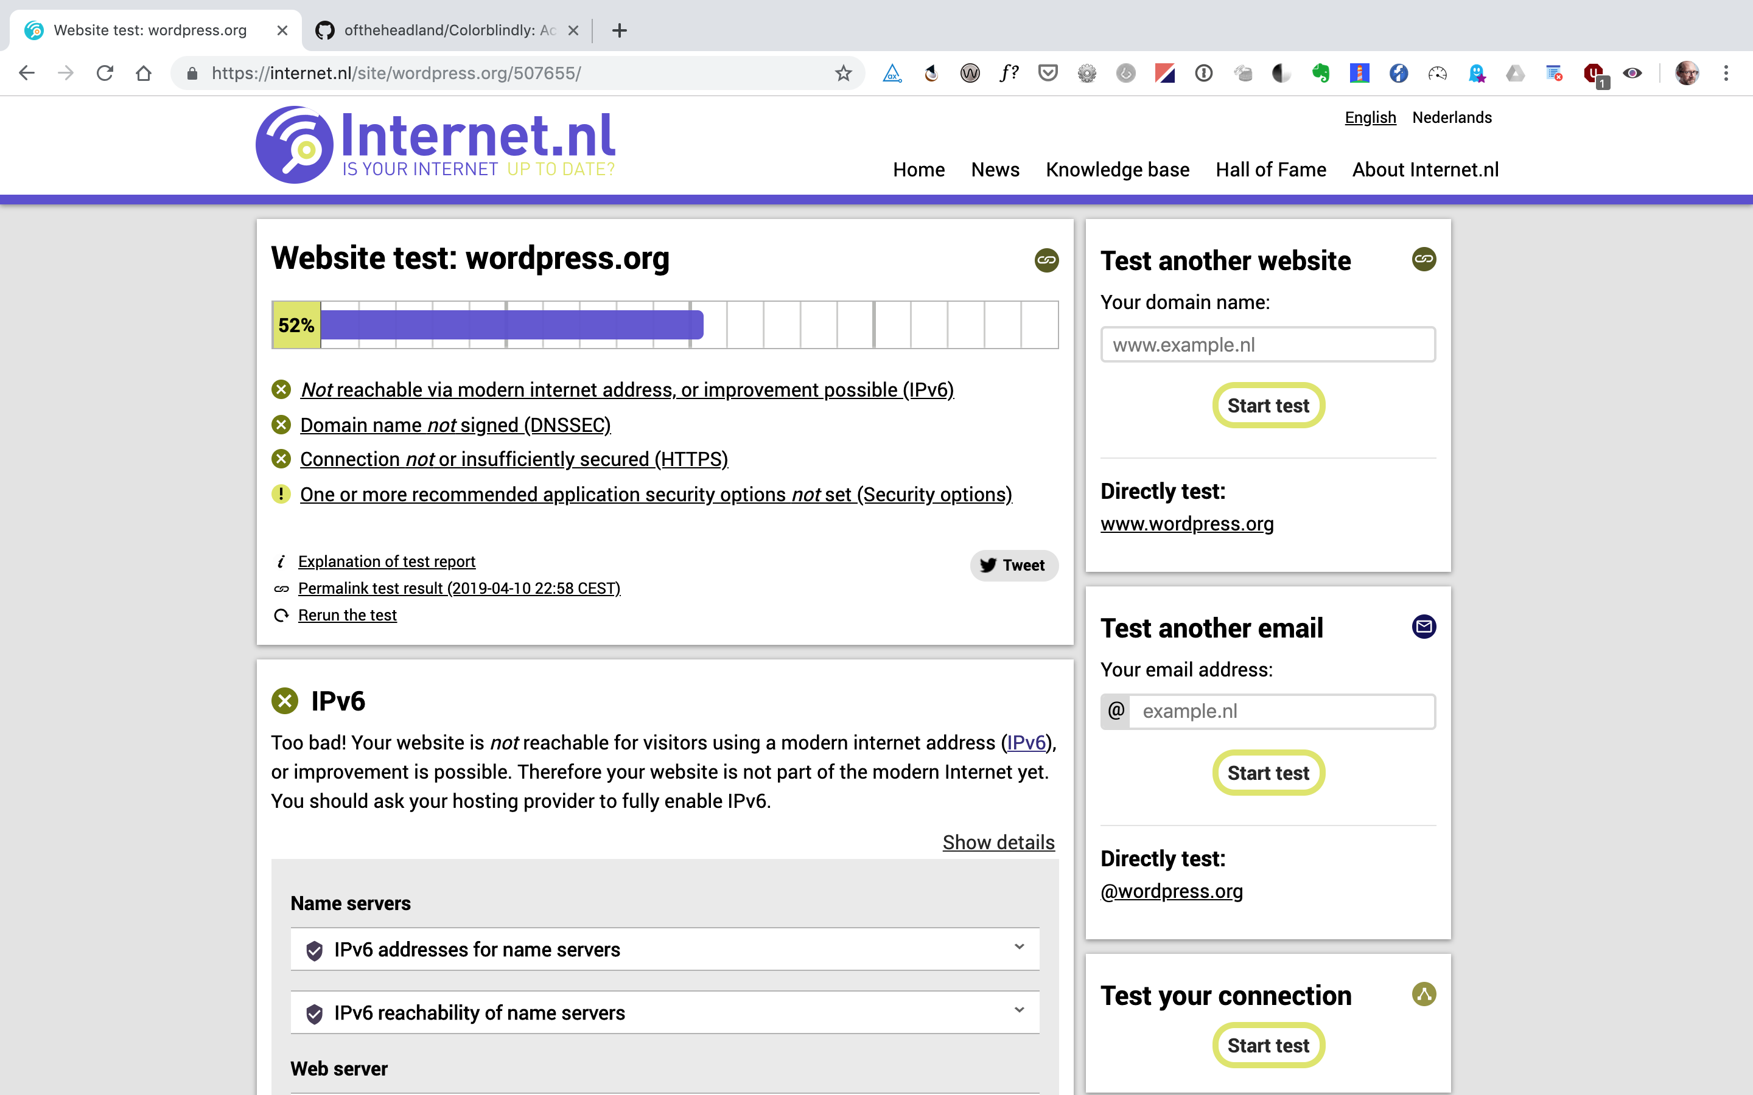
Task: Start the connection test
Action: pos(1268,1045)
